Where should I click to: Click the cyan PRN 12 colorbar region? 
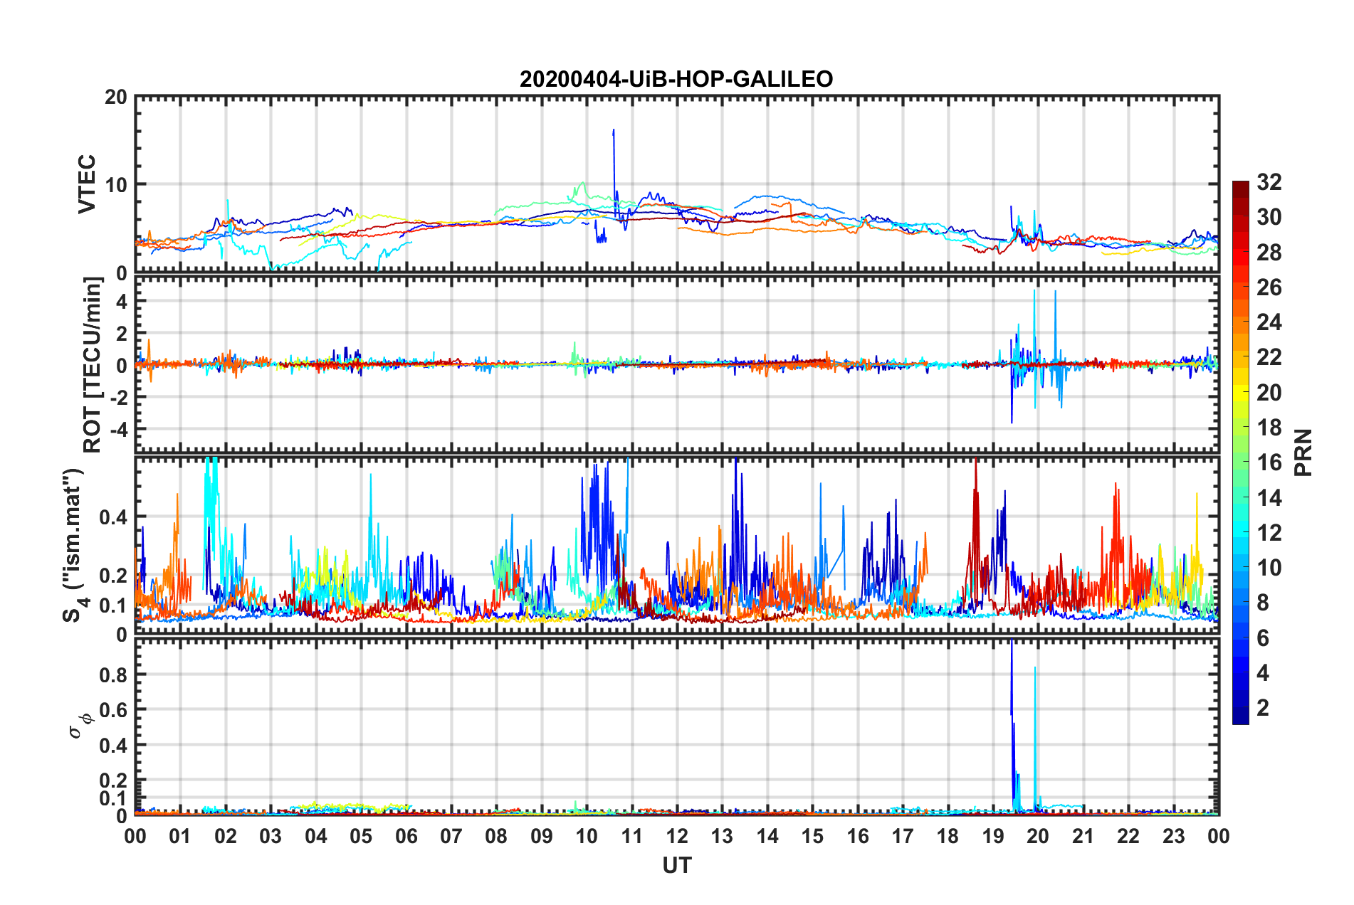[x=1240, y=532]
